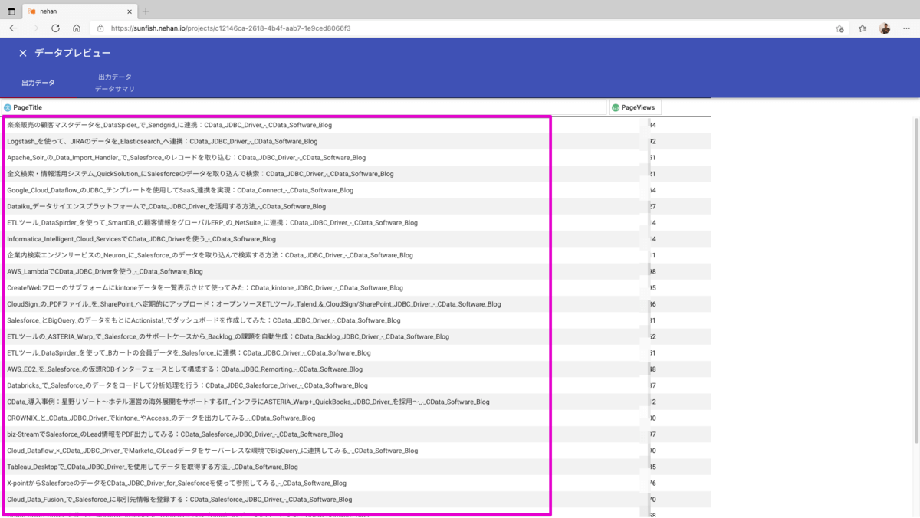Select row Cloud_Data_Fusion で Salesforce に取引先情報
The height and width of the screenshot is (518, 920).
tap(356, 500)
